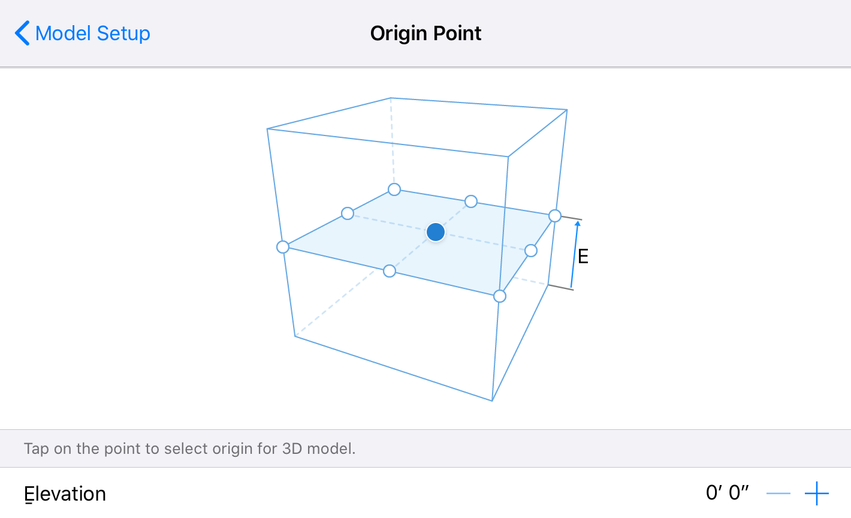851x518 pixels.
Task: Click the Elevation row label
Action: 65,493
